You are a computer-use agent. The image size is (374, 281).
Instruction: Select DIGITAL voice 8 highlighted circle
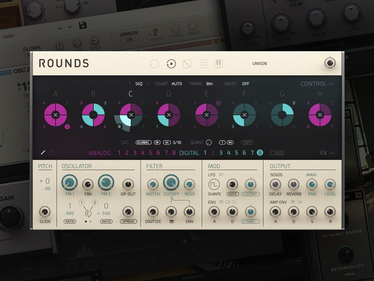coord(260,153)
